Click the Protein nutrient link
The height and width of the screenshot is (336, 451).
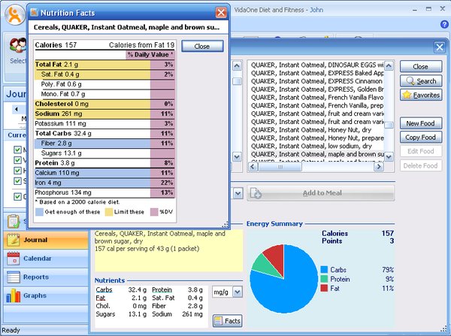(x=162, y=289)
